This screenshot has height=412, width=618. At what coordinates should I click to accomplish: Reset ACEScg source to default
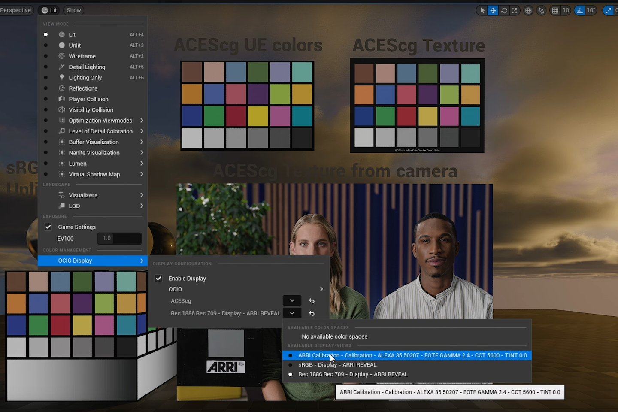tap(312, 301)
